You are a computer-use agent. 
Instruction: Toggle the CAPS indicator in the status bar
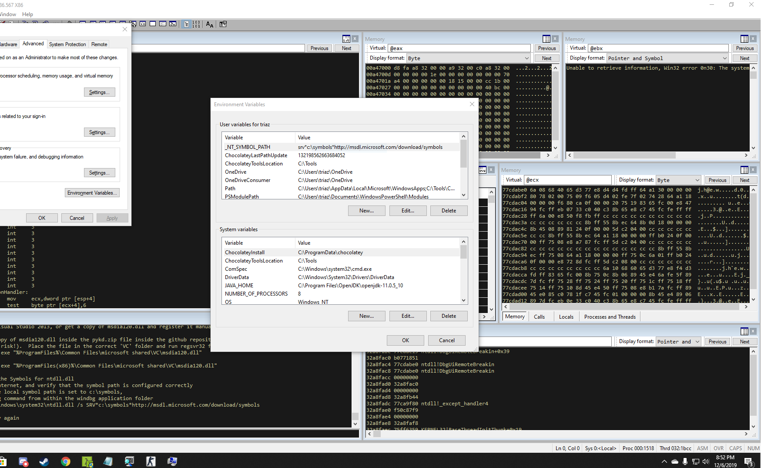coord(735,448)
